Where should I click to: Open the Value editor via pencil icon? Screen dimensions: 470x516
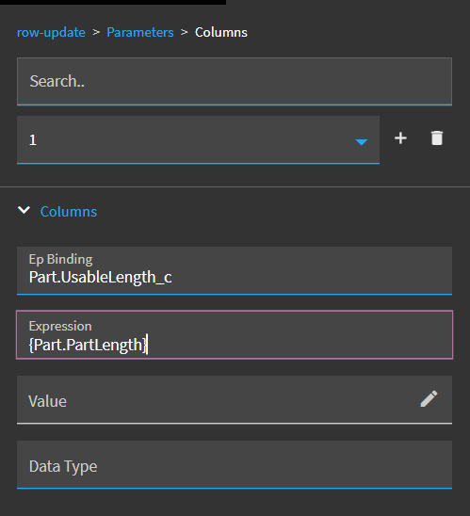(429, 399)
